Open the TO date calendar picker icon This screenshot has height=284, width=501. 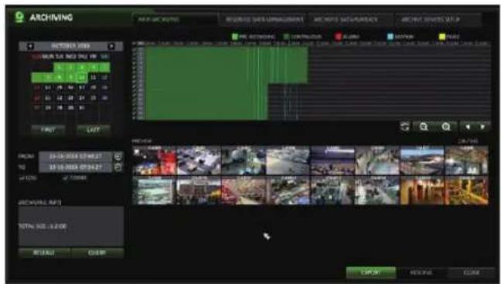click(x=118, y=167)
